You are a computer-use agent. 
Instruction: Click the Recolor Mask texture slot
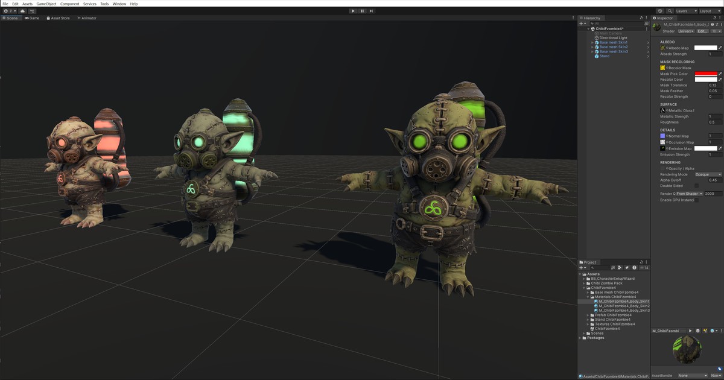click(662, 68)
